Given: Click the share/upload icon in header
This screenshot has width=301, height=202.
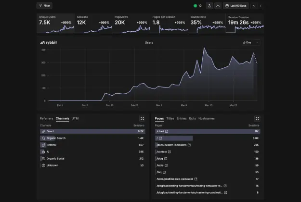Looking at the screenshot, I should pyautogui.click(x=209, y=6).
